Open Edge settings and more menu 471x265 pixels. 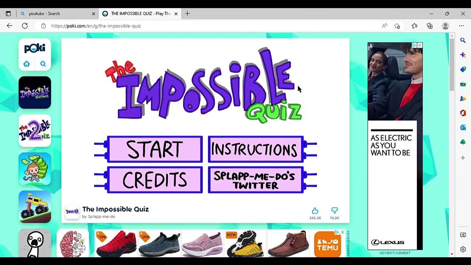pyautogui.click(x=461, y=26)
